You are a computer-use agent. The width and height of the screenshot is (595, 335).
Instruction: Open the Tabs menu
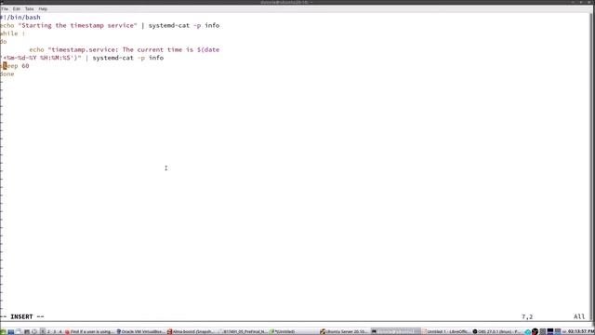[29, 8]
